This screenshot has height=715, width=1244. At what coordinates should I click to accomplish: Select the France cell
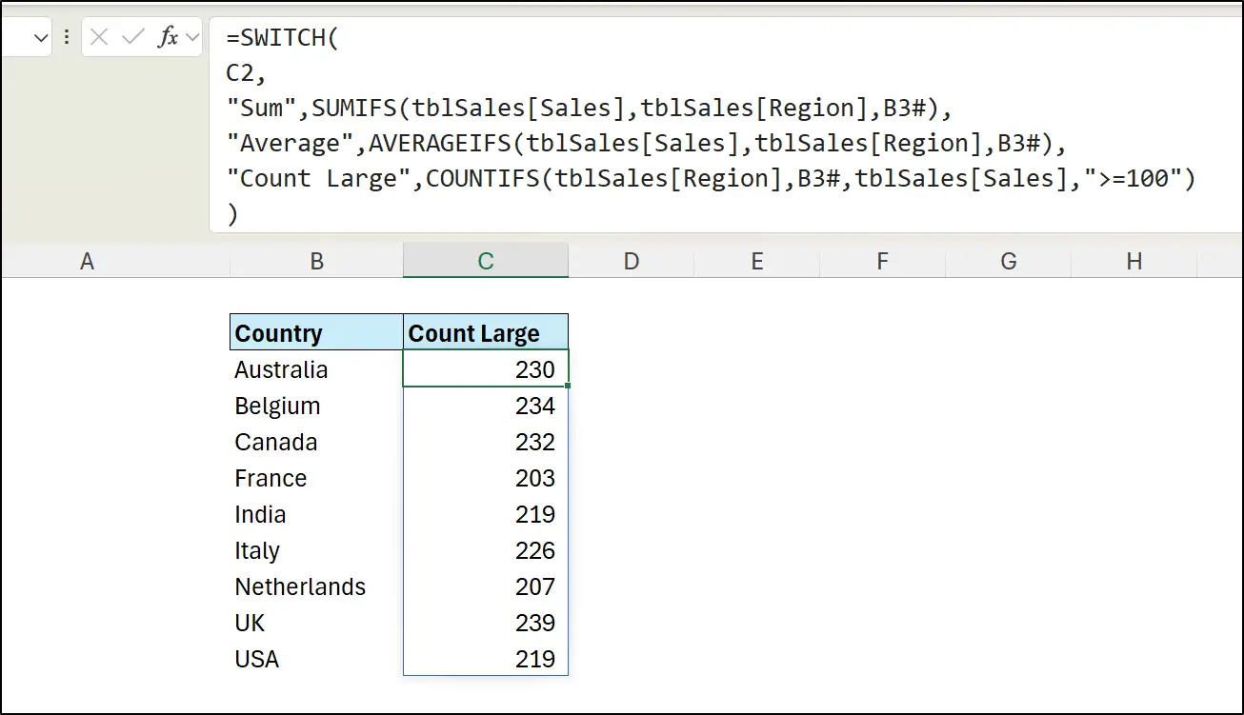(317, 478)
